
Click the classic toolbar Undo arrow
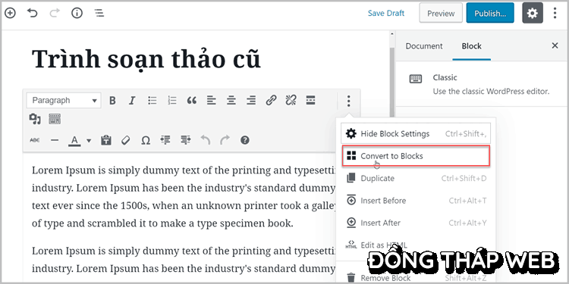click(206, 140)
